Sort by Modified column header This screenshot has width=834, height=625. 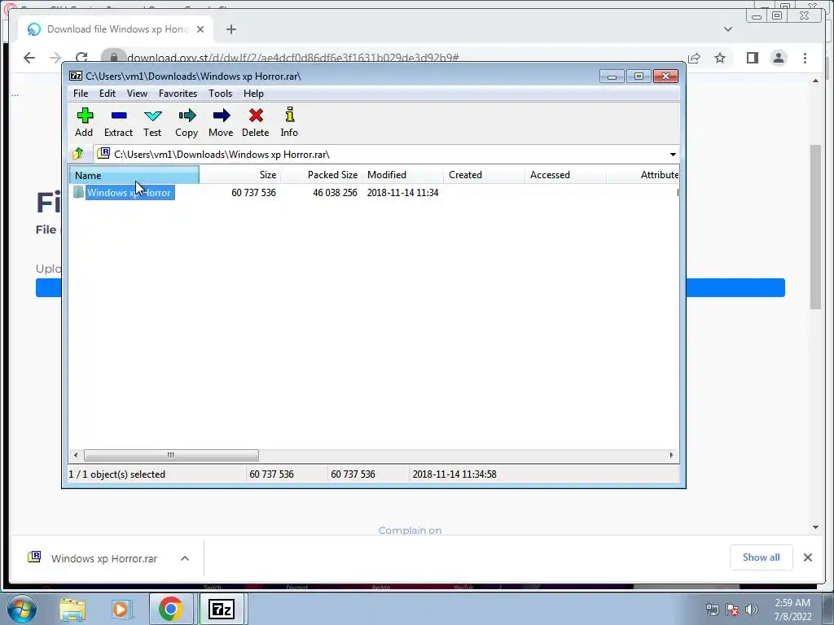pyautogui.click(x=402, y=175)
